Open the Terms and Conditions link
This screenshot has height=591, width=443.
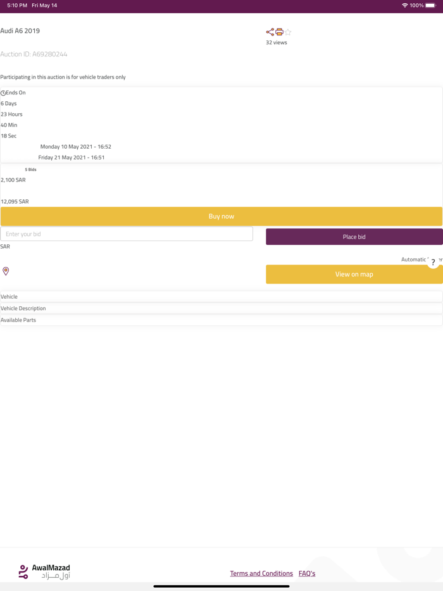tap(261, 573)
